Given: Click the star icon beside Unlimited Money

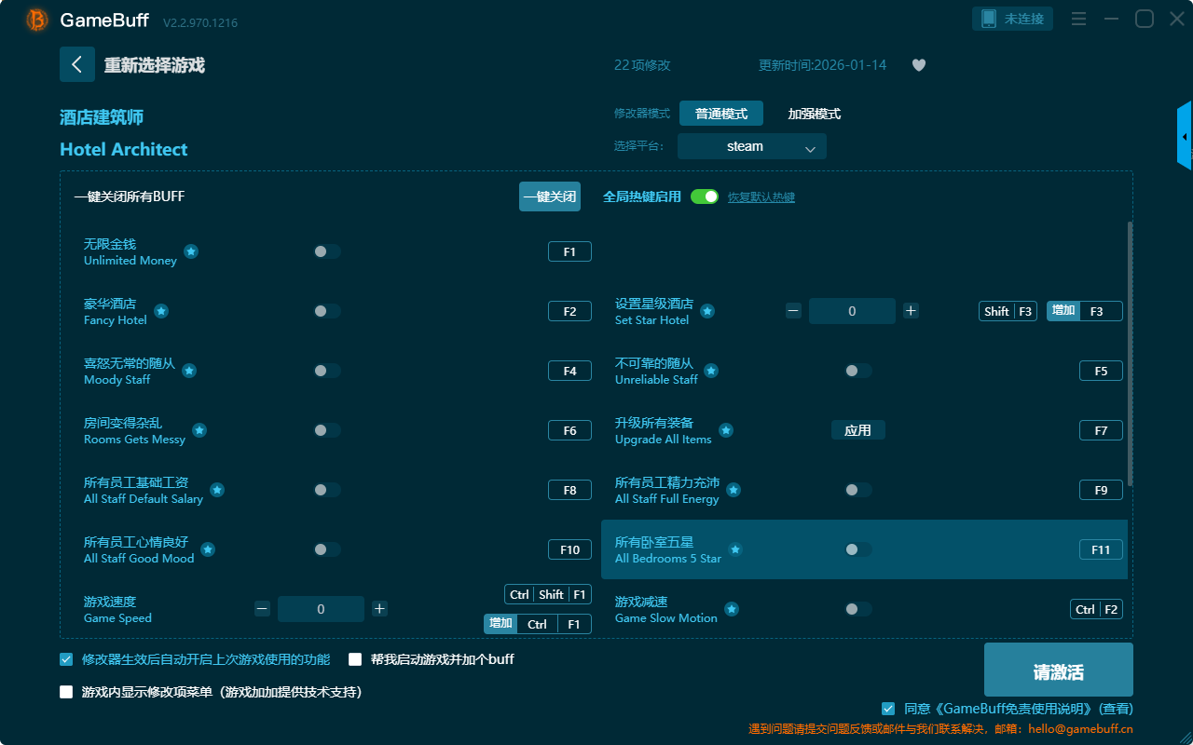Looking at the screenshot, I should 191,251.
